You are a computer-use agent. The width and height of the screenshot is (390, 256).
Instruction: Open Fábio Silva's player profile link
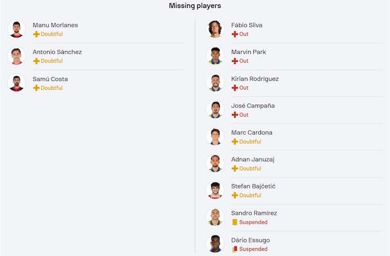coord(246,25)
